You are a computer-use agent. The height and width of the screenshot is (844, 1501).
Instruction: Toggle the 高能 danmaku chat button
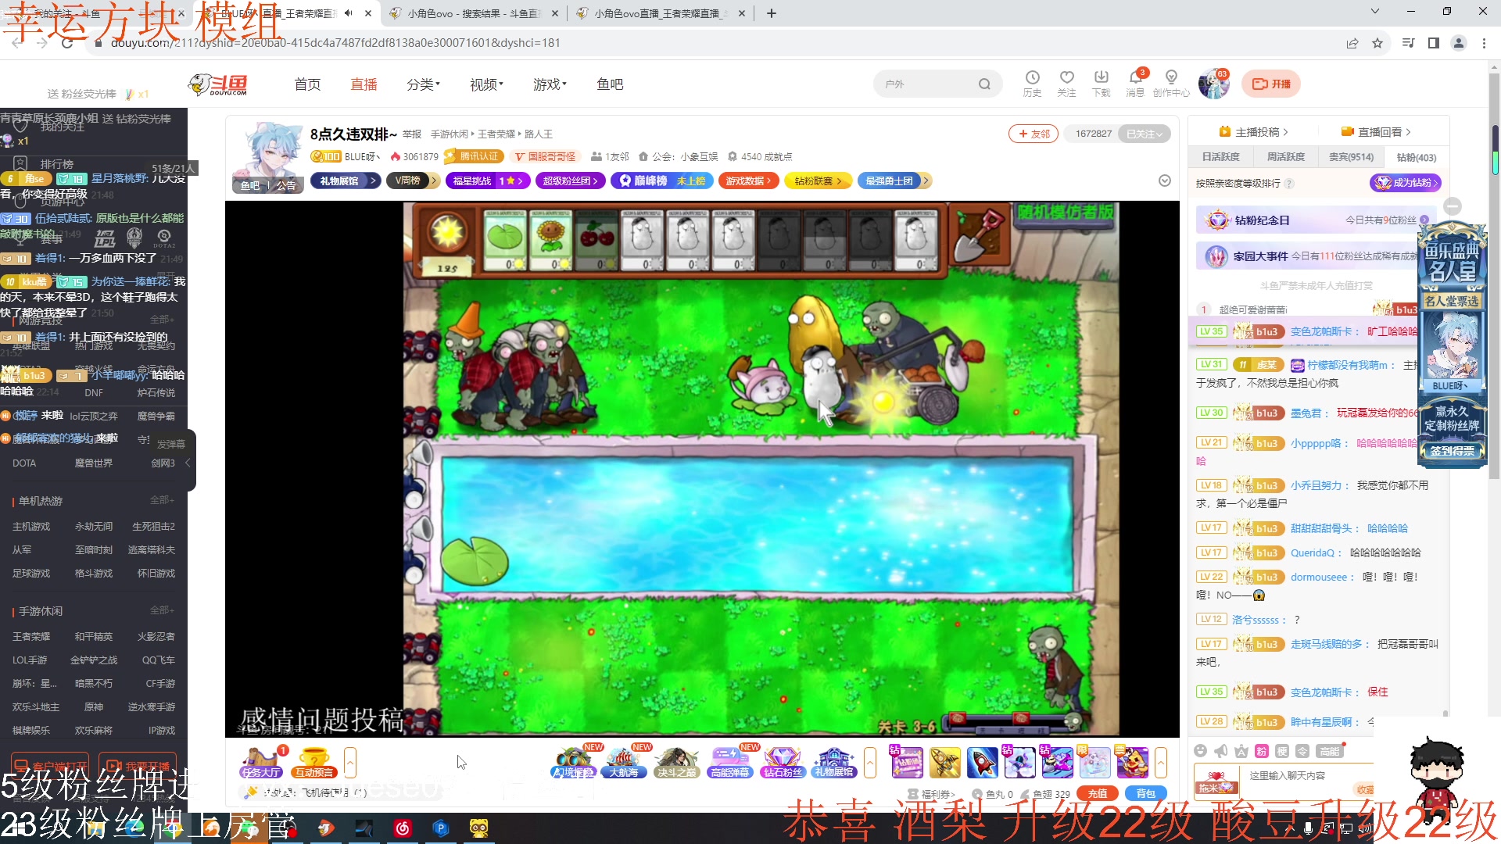[x=1329, y=751]
